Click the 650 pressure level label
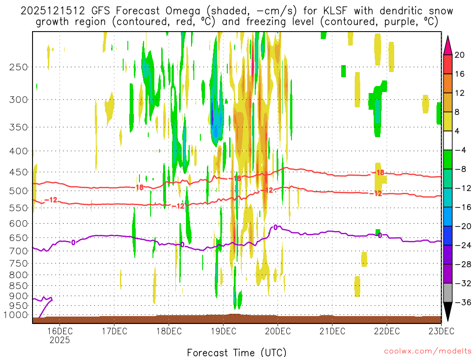 coord(19,238)
